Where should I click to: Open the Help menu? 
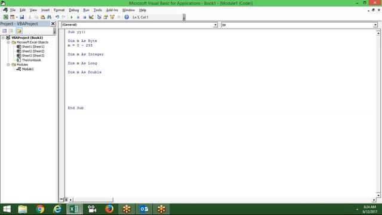pos(143,10)
